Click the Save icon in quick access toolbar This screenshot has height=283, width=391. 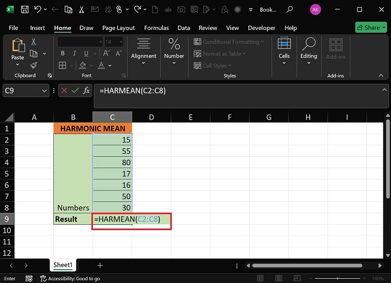[24, 9]
